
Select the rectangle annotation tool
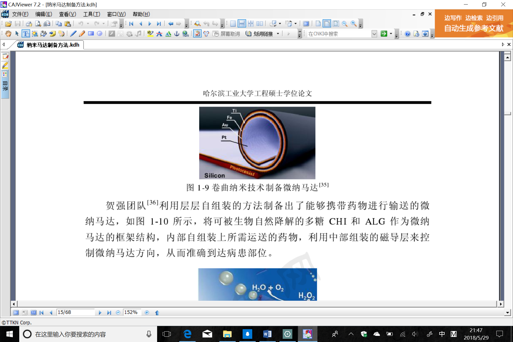click(x=91, y=34)
